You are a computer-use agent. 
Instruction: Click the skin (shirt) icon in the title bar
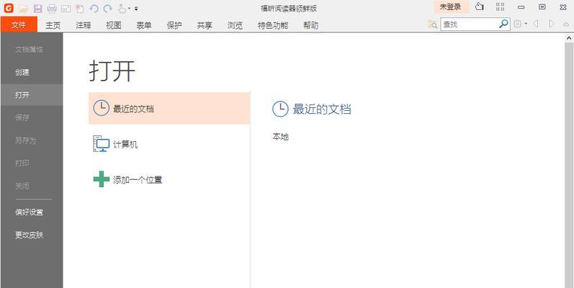coord(480,7)
